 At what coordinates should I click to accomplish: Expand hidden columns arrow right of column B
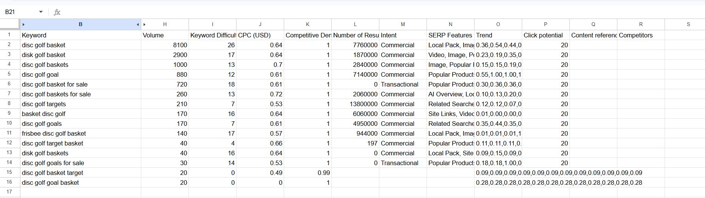[138, 25]
